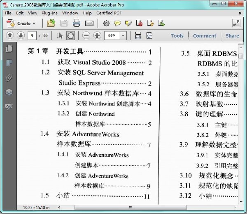The width and height of the screenshot is (247, 214).
Task: Go to previous page up arrow
Action: tap(10, 35)
